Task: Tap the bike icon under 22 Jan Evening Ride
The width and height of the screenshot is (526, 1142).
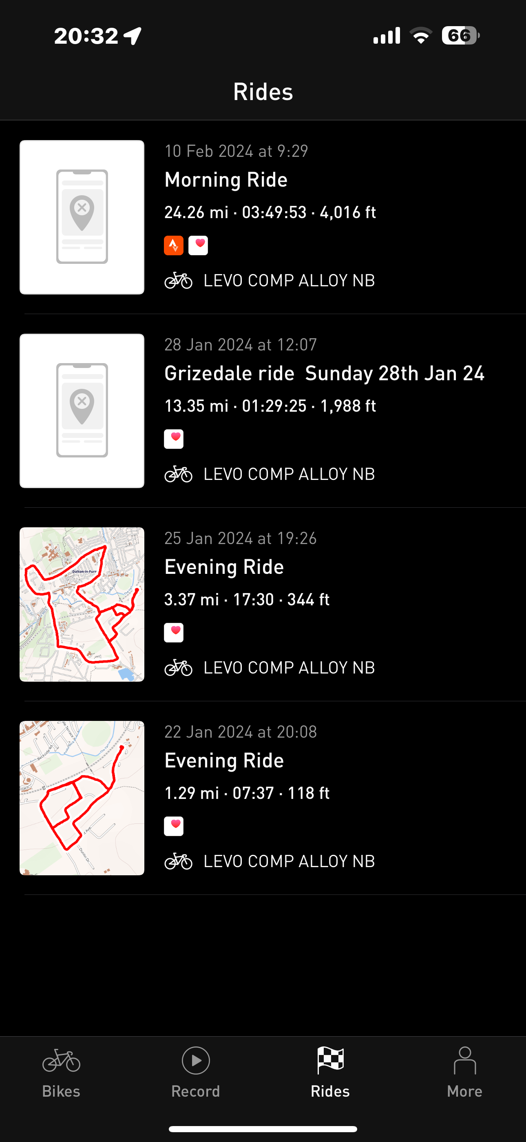Action: pos(179,861)
